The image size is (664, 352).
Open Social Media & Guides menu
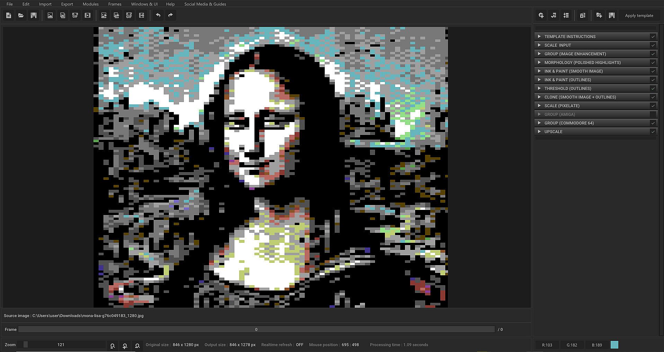tap(205, 4)
